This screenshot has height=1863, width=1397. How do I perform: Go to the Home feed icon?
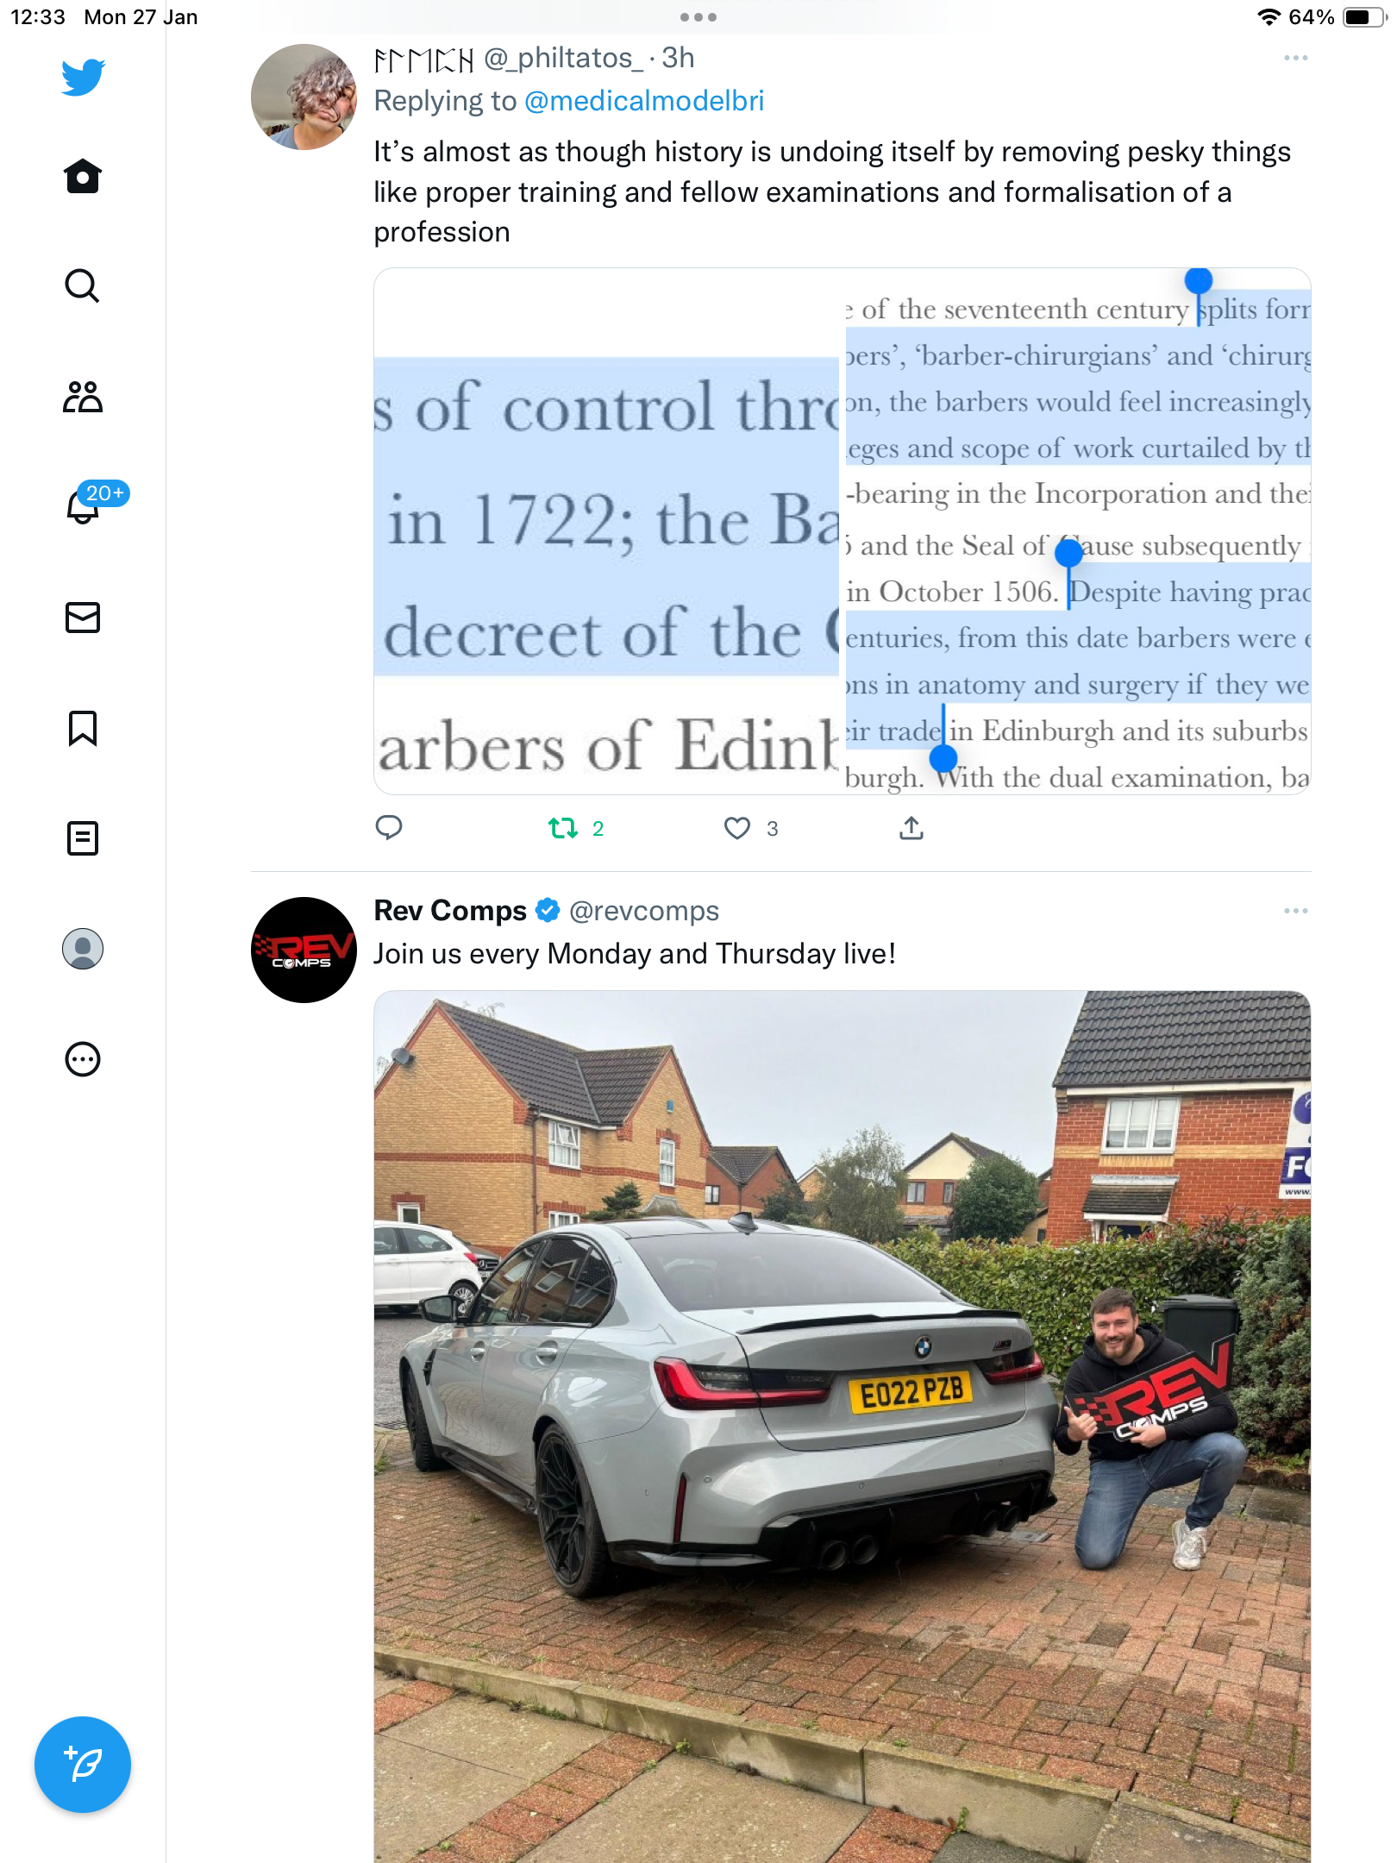pos(83,176)
